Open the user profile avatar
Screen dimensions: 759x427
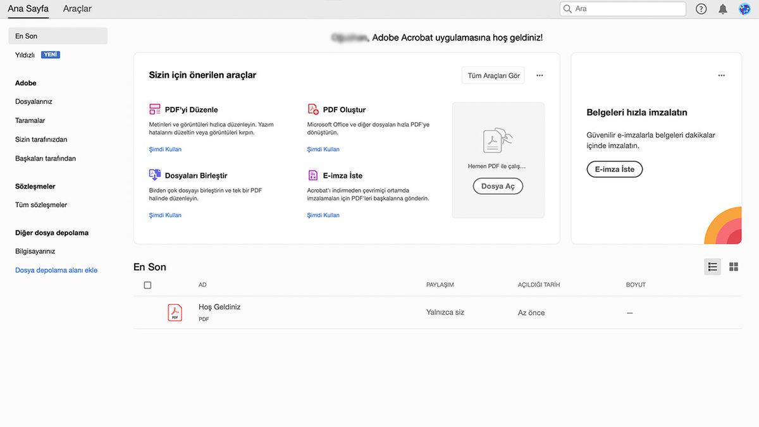tap(744, 9)
